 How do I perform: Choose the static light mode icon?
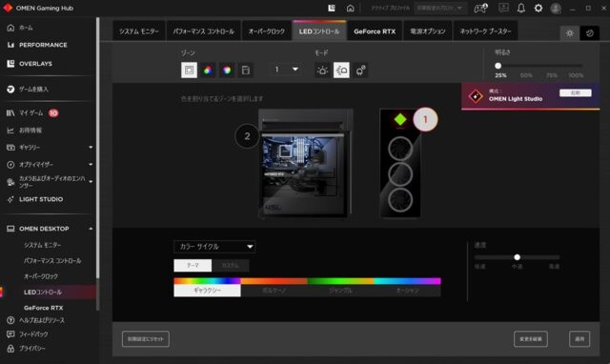click(x=322, y=71)
